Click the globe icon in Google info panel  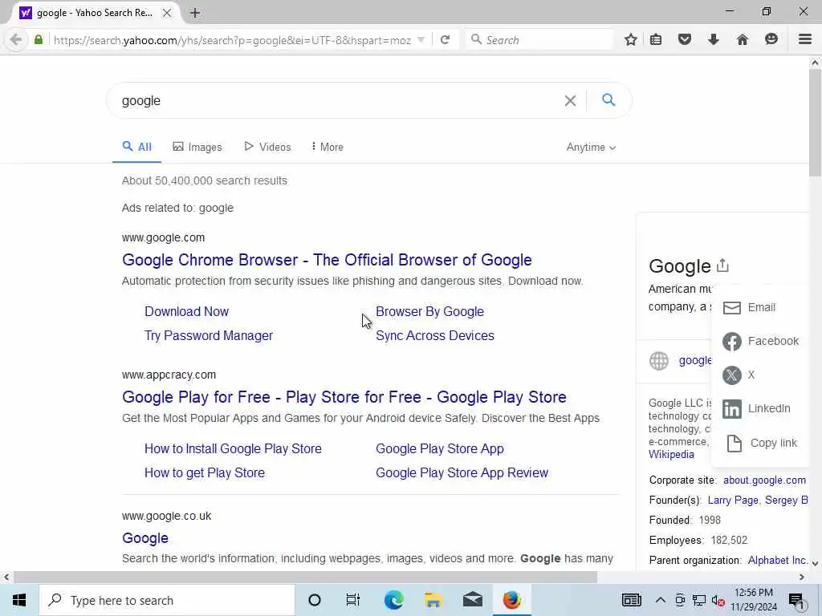tap(659, 360)
